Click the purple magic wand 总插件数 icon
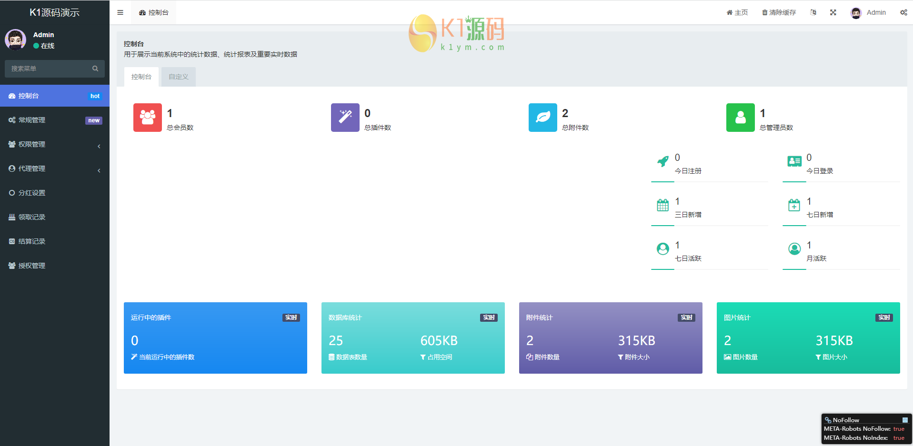This screenshot has width=913, height=446. (x=345, y=118)
